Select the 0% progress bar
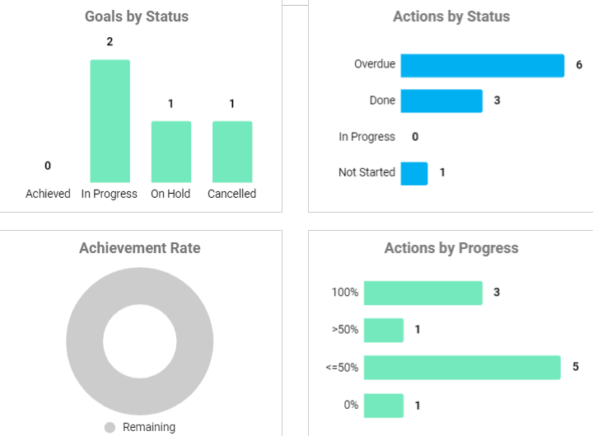 (x=384, y=406)
